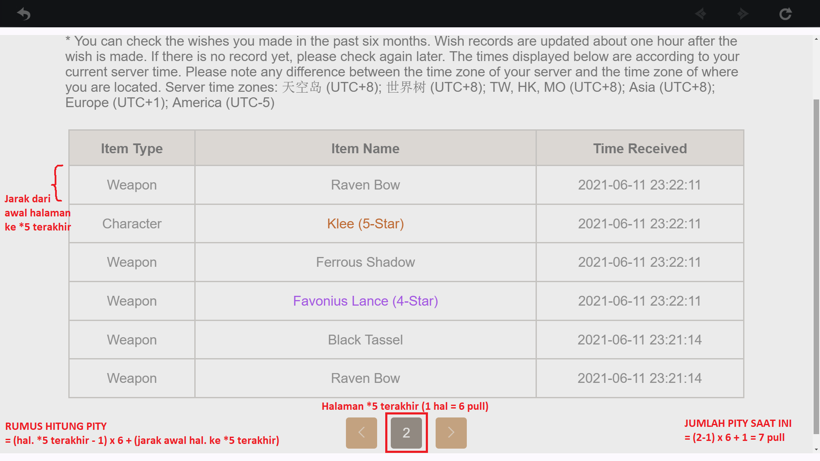Click the first Raven Bow row name
Viewport: 820px width, 461px height.
click(365, 185)
